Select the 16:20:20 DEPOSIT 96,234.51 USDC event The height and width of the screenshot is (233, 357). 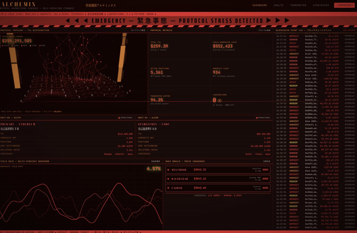[x=315, y=135]
